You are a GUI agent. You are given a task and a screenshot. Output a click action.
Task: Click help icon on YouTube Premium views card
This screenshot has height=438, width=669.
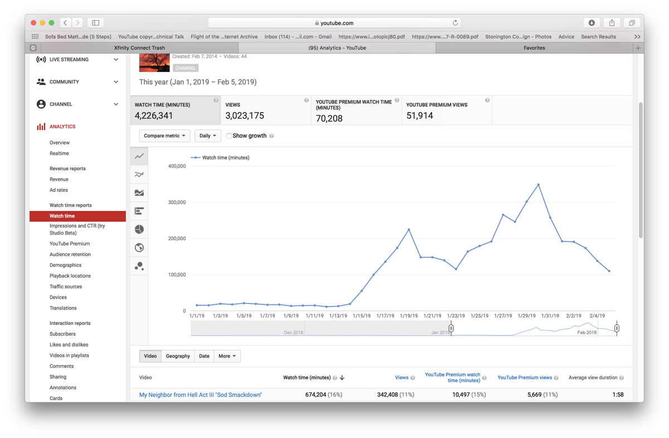(487, 100)
